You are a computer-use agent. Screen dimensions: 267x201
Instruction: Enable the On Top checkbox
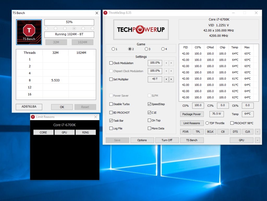coord(149,120)
